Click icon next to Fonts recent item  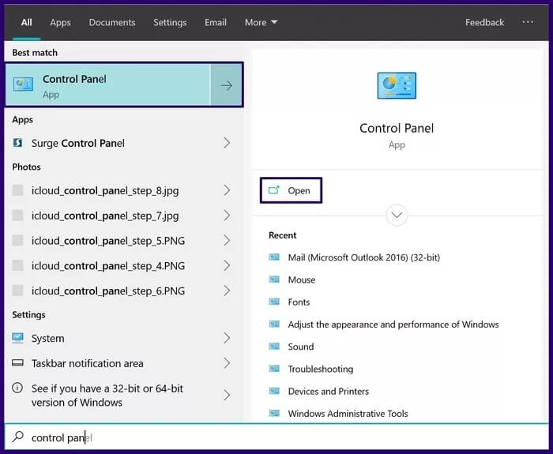[x=274, y=302]
